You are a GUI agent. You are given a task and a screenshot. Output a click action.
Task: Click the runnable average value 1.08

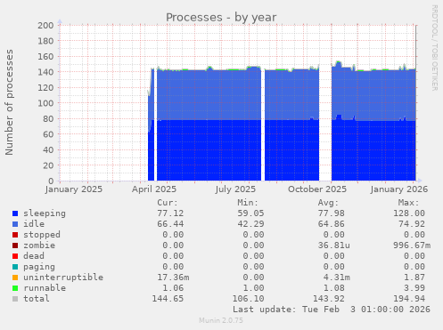tap(334, 288)
